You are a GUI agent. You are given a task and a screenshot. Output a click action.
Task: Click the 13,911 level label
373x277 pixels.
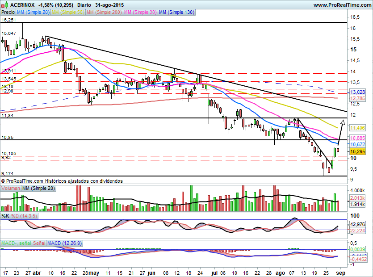click(8, 71)
